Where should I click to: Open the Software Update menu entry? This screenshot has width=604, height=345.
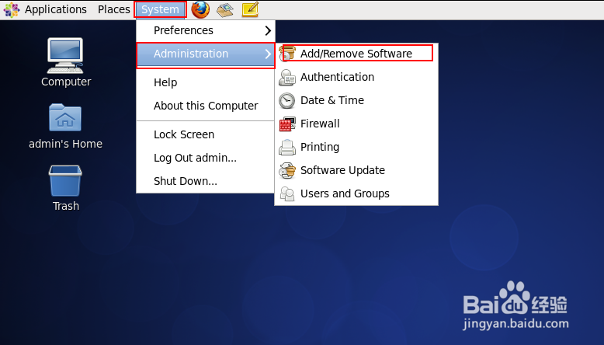click(x=356, y=170)
